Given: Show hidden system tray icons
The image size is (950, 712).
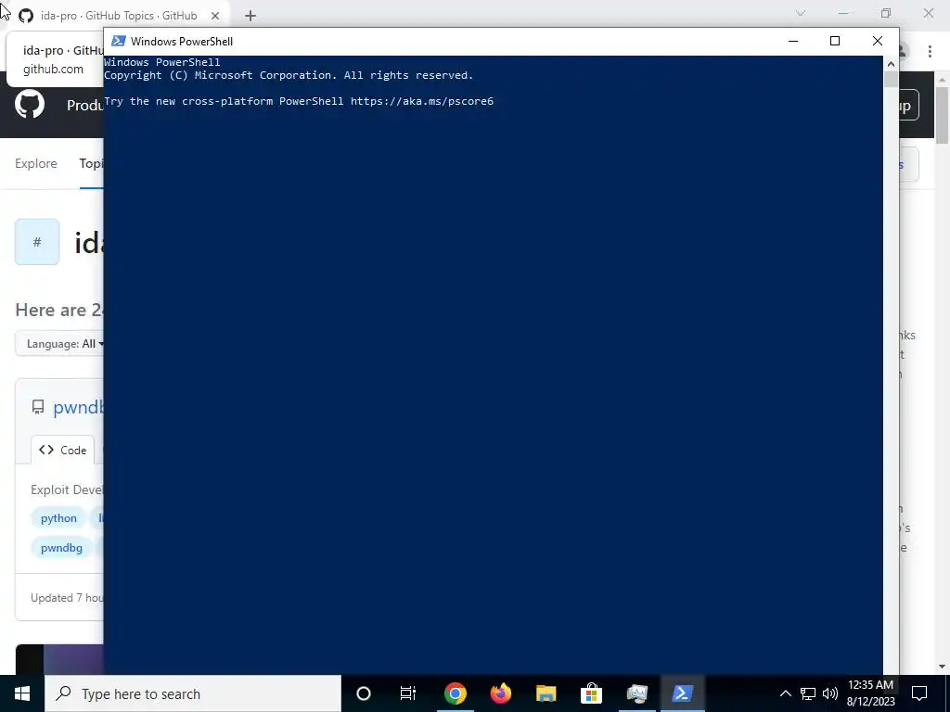Looking at the screenshot, I should [785, 693].
